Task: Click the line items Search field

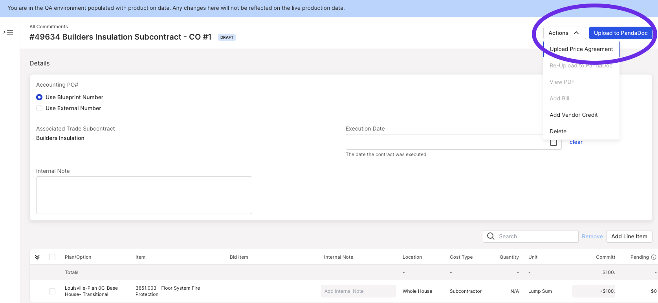Action: coord(531,236)
